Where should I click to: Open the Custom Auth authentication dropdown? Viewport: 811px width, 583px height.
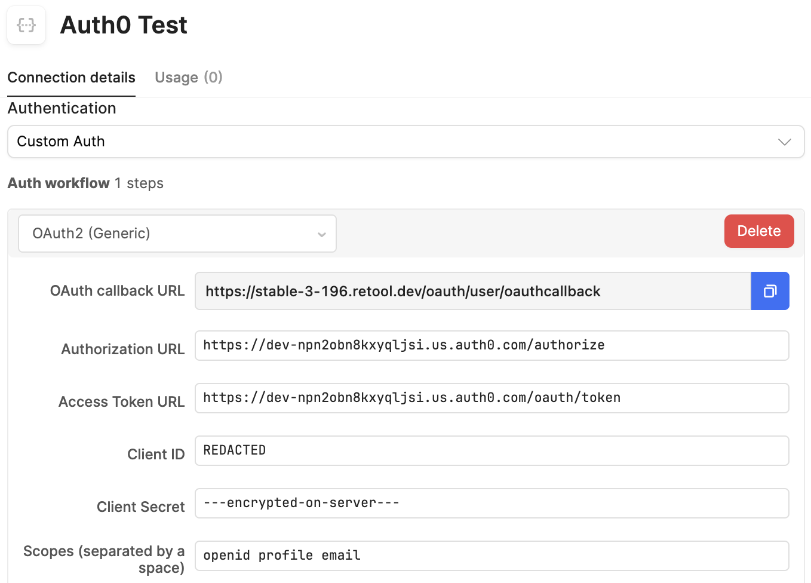tap(406, 142)
